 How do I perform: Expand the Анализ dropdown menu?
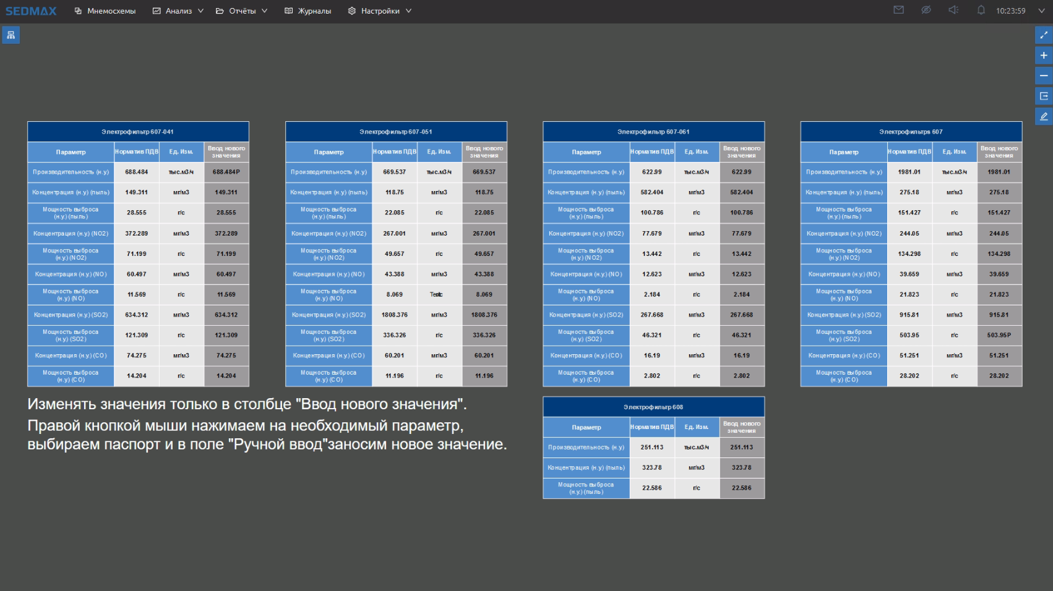(178, 11)
